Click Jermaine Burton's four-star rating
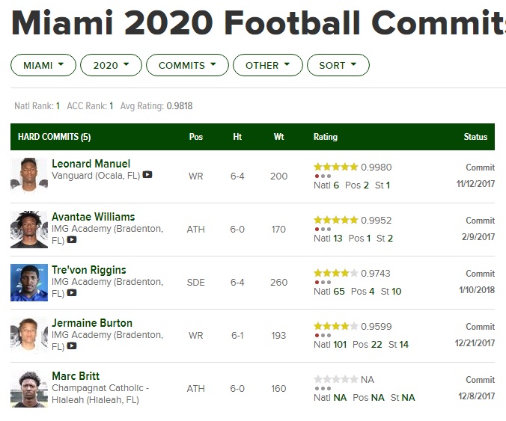Image resolution: width=506 pixels, height=421 pixels. click(x=335, y=327)
